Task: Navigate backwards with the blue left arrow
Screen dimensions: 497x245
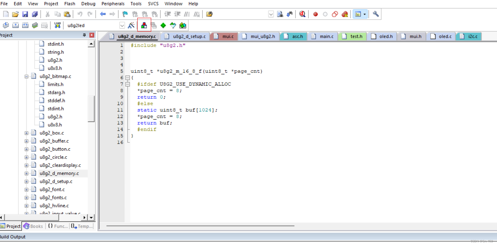Action: [x=103, y=14]
